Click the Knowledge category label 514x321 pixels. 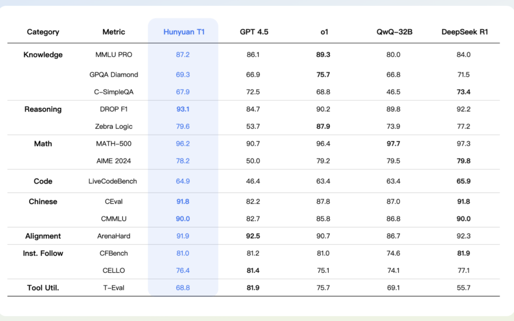coord(43,55)
